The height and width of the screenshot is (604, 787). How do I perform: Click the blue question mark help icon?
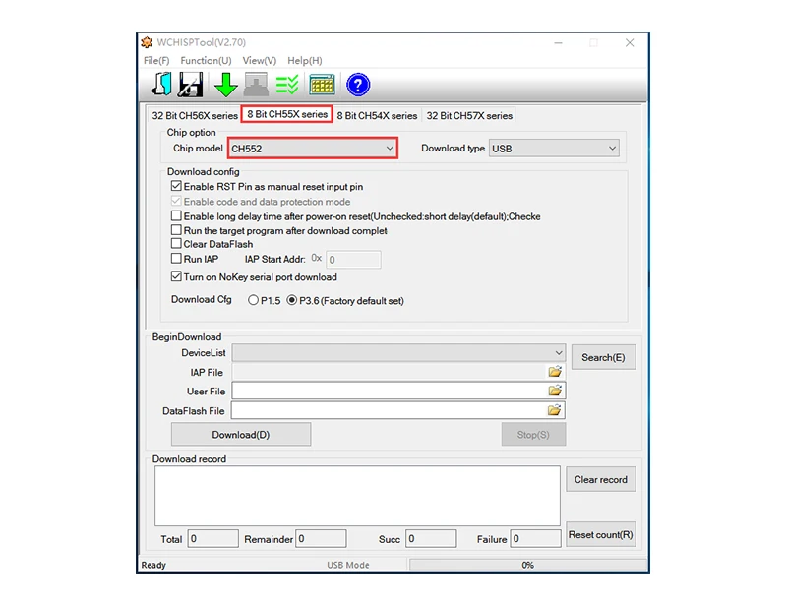coord(358,85)
